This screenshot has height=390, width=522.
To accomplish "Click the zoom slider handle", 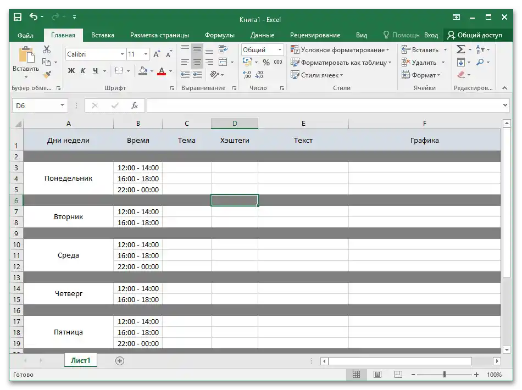I will pyautogui.click(x=445, y=375).
